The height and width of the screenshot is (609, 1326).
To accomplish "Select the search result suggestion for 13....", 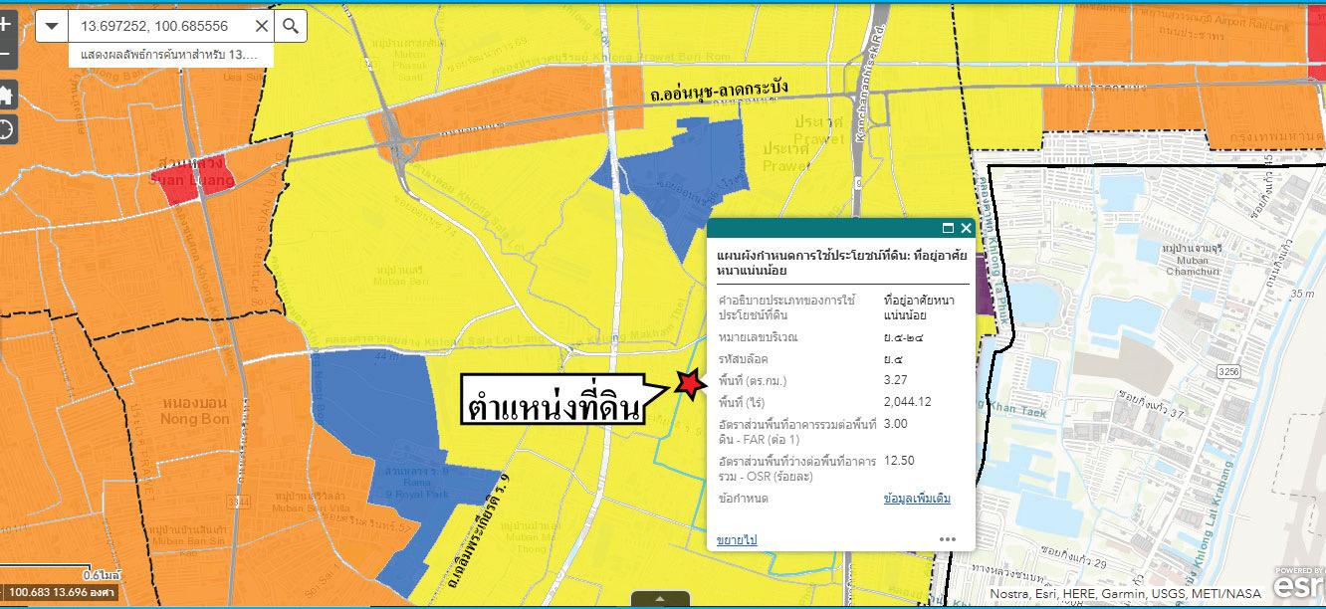I will (164, 56).
